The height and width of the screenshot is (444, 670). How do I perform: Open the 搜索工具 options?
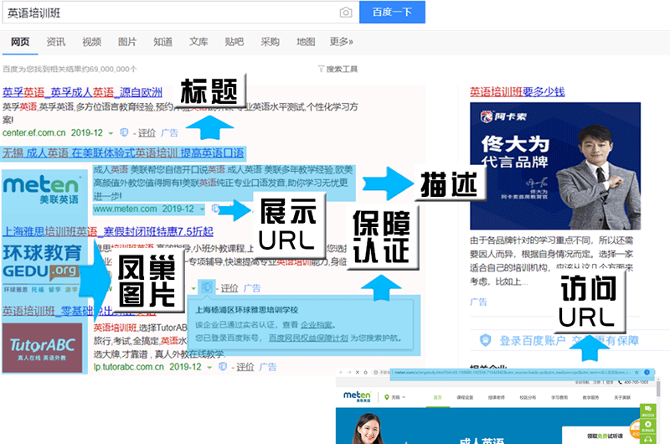click(342, 69)
